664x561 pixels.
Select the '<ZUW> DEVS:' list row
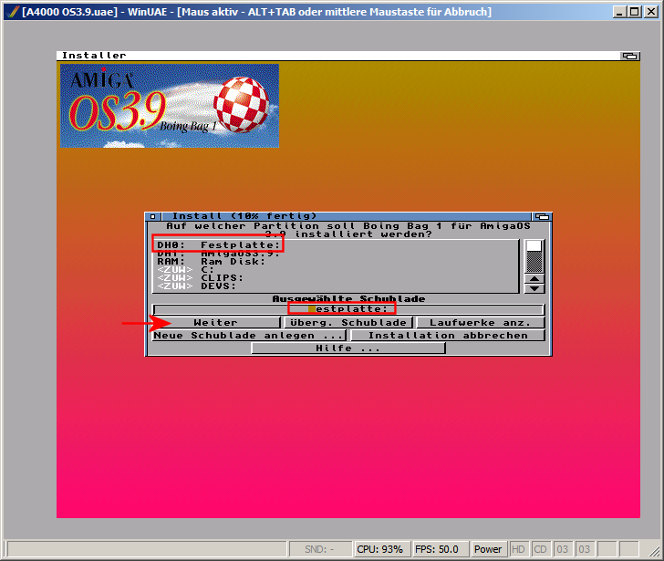tap(335, 286)
